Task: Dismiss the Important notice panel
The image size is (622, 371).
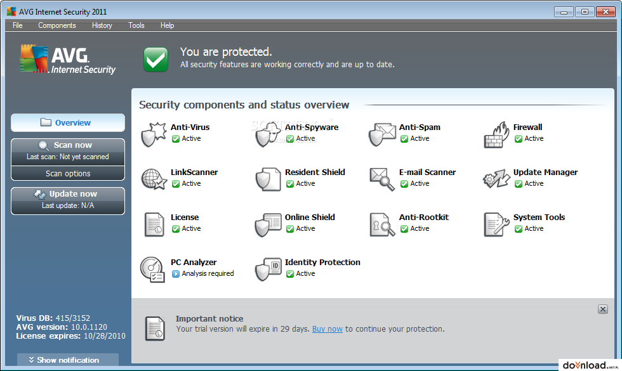Action: pos(602,309)
